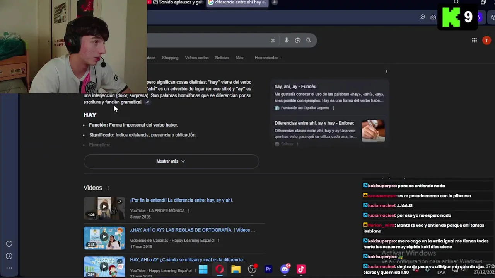495x278 pixels.
Task: Click the 'HAY' section heading
Action: tap(90, 115)
